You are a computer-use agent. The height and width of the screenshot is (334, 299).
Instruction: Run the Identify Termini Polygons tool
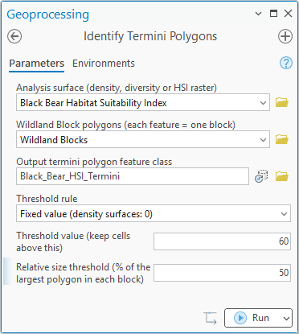pyautogui.click(x=252, y=318)
